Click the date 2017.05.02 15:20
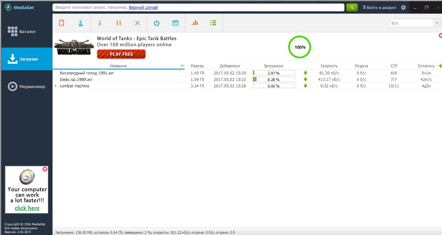Image resolution: width=442 pixels, height=235 pixels. click(230, 73)
